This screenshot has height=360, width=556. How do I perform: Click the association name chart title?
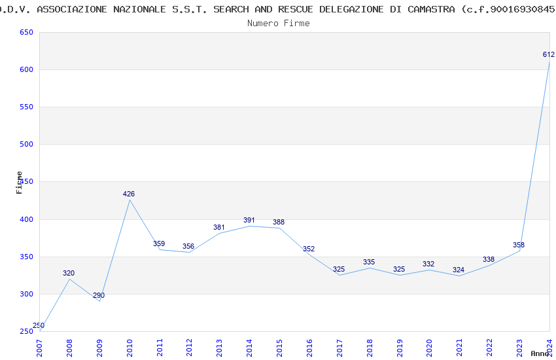point(278,9)
